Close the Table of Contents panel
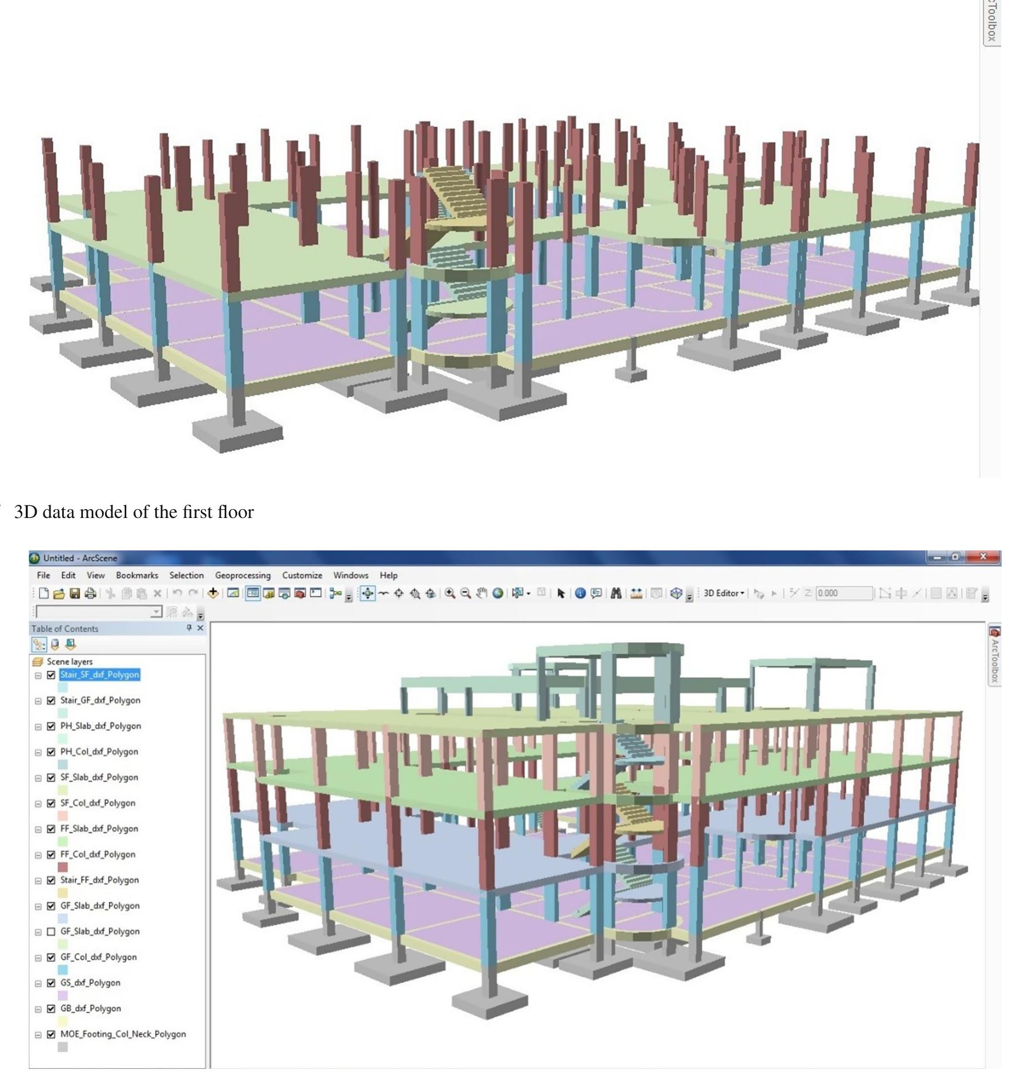 tap(200, 628)
